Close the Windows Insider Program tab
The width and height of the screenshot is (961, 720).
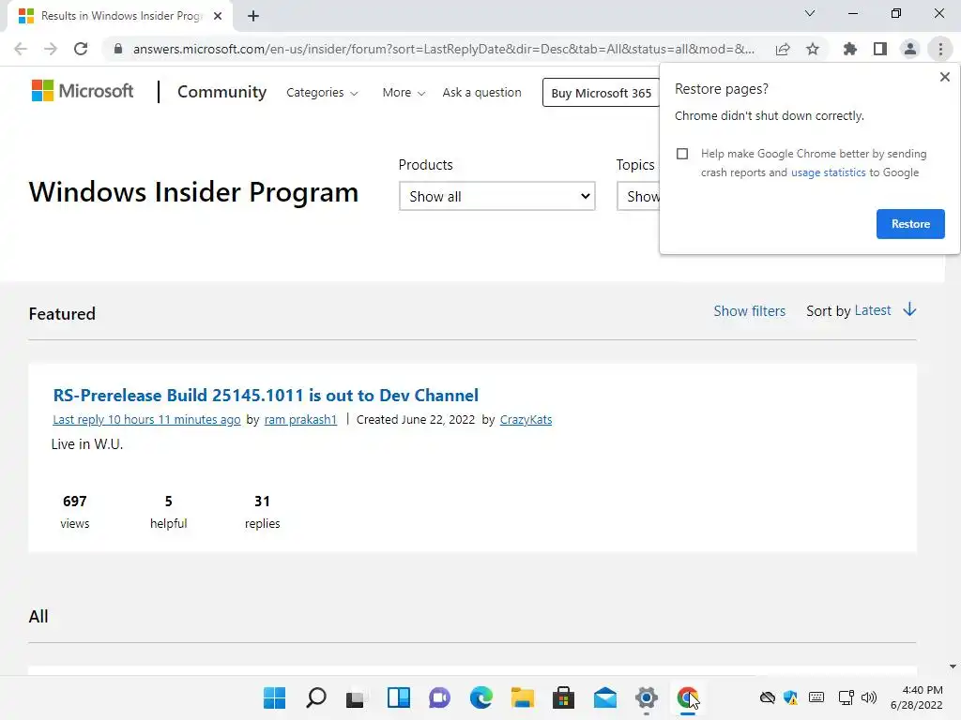pyautogui.click(x=218, y=16)
